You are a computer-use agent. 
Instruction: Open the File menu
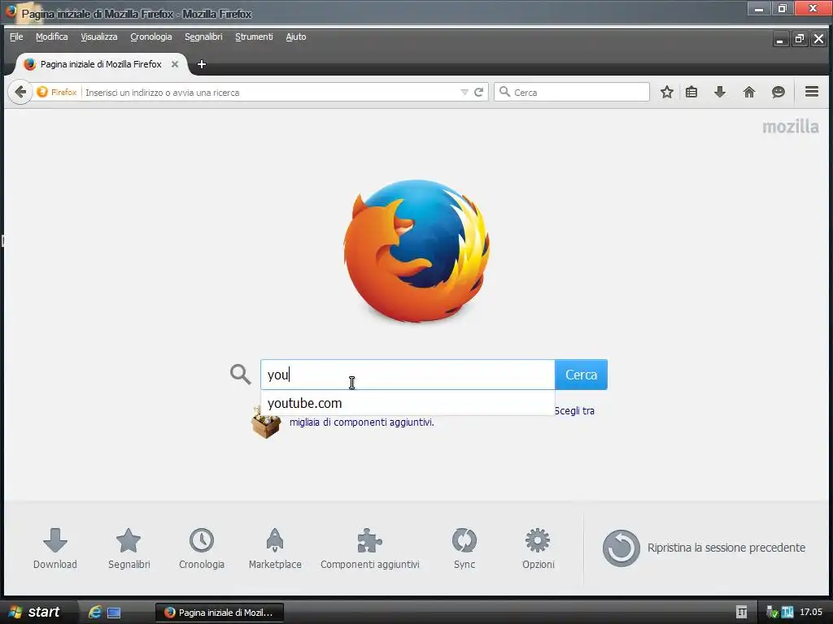point(16,37)
